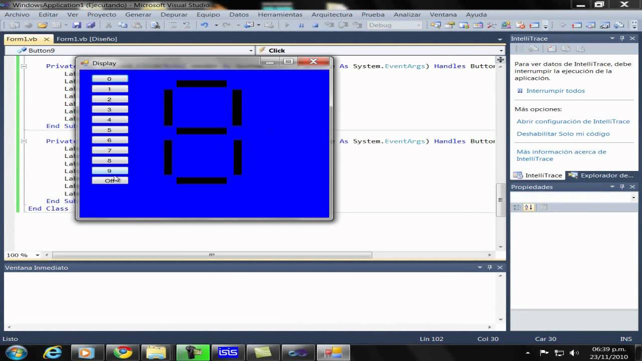Alphabetize properties with A-Z sort icon
This screenshot has height=361, width=642.
tap(529, 207)
